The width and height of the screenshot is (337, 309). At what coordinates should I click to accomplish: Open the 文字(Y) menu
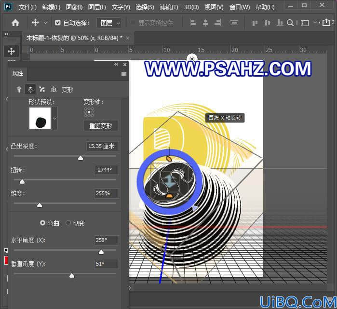coord(121,7)
